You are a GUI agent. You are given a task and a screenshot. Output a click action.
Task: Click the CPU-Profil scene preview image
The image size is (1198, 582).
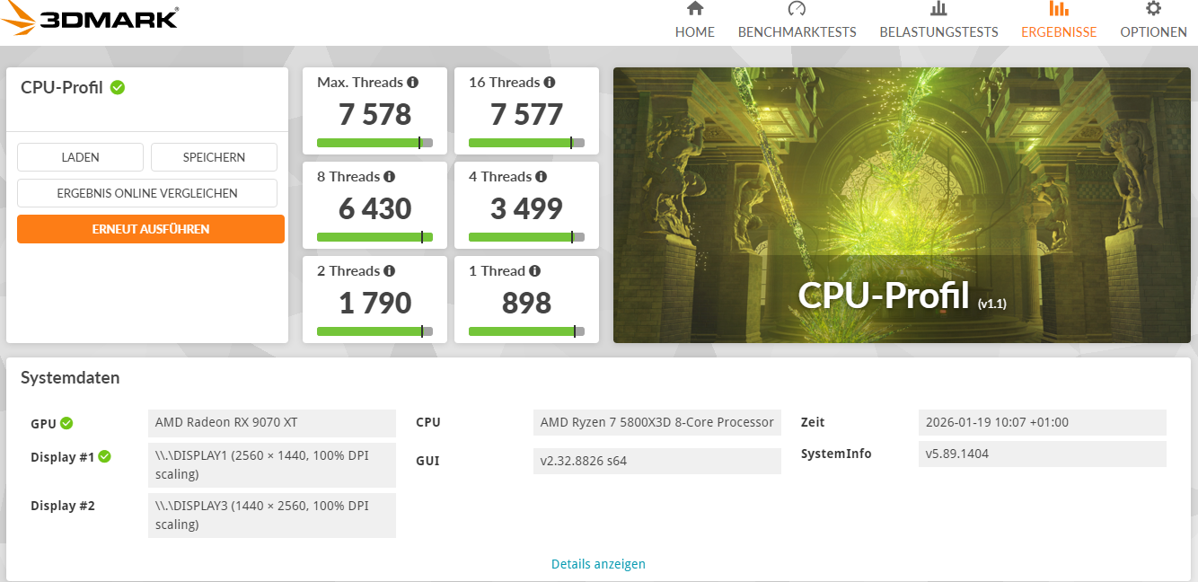(x=902, y=206)
